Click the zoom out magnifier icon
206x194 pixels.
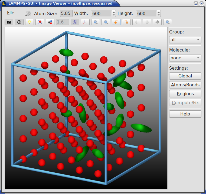[x=106, y=22]
